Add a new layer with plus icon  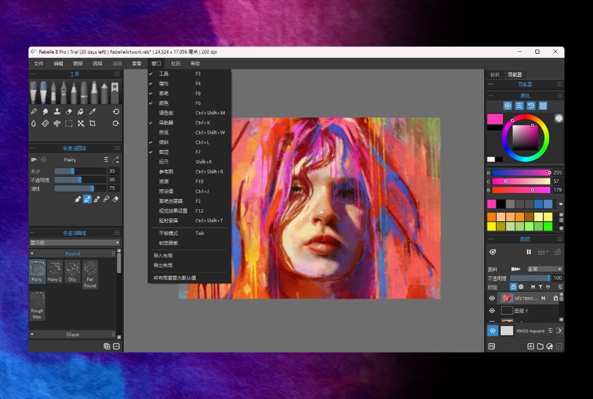[x=530, y=346]
